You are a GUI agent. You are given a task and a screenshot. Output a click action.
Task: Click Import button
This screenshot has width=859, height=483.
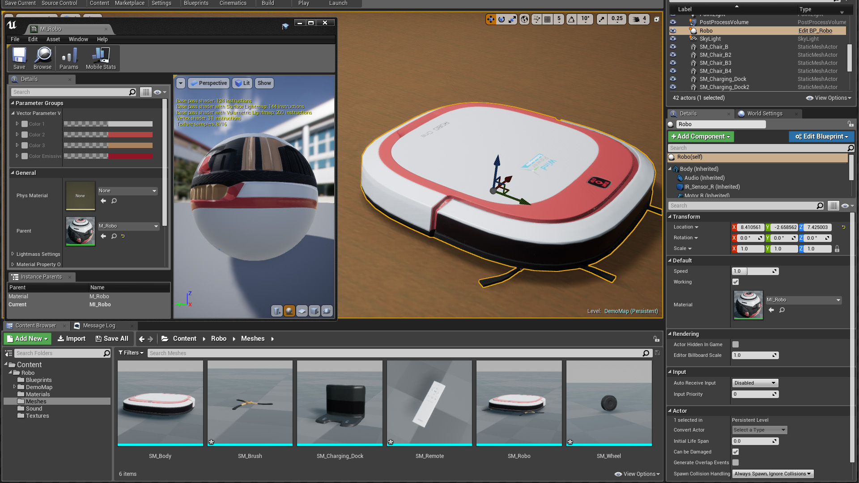point(72,339)
